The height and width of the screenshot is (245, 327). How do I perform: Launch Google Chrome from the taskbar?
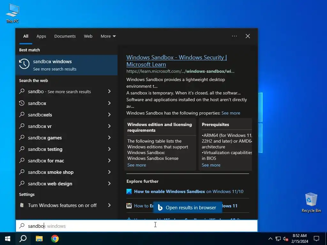[55, 239]
